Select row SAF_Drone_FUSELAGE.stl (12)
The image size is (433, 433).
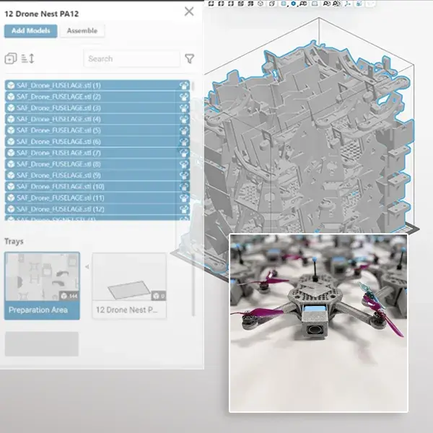coord(97,209)
